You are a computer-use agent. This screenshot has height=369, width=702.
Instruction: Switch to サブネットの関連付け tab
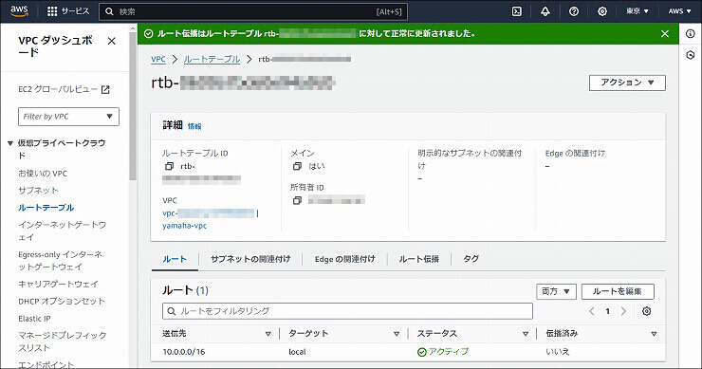(250, 259)
